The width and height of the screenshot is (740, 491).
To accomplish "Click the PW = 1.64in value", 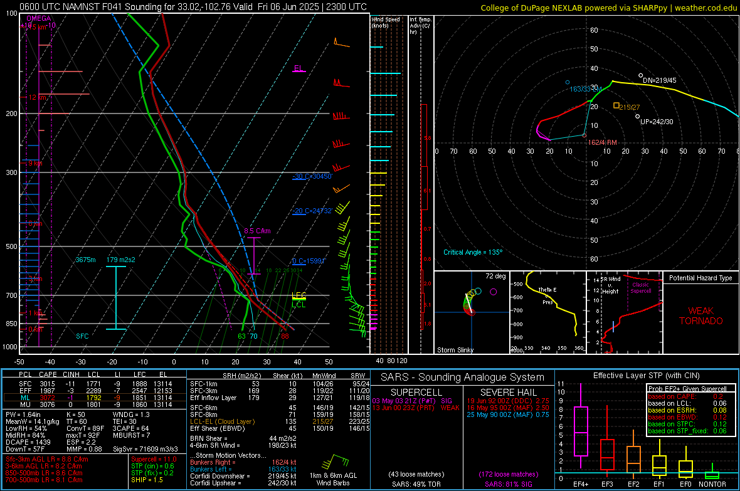I will coord(23,414).
